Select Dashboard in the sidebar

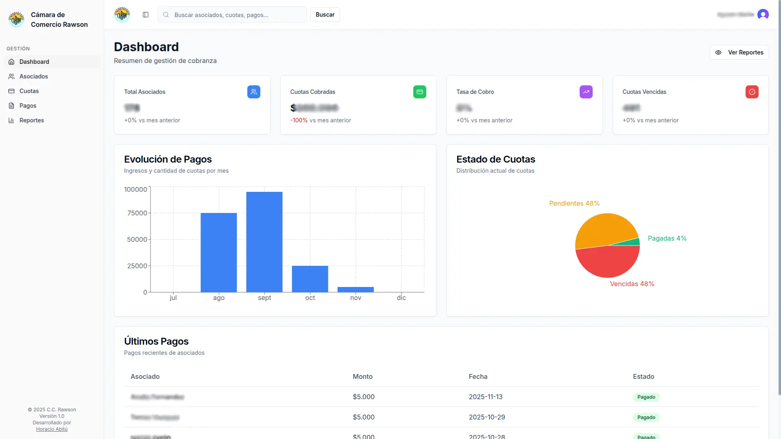pyautogui.click(x=34, y=62)
